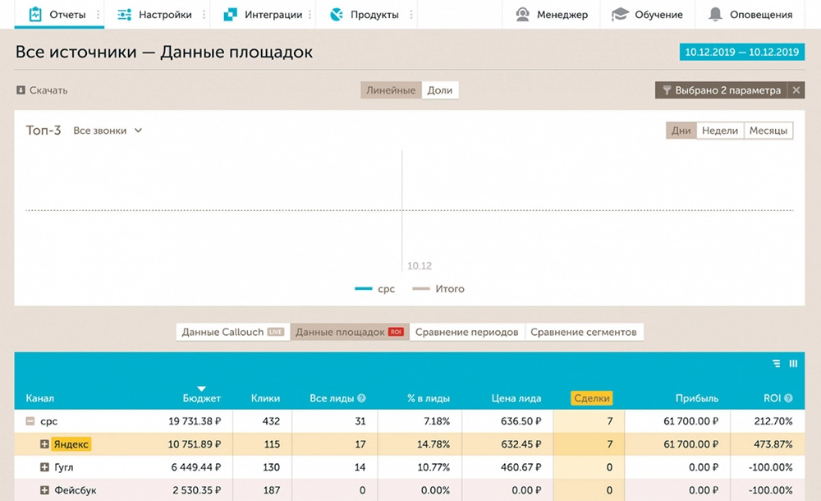Open the table filter icon near header
Screen dimensions: 821x501
click(x=775, y=363)
